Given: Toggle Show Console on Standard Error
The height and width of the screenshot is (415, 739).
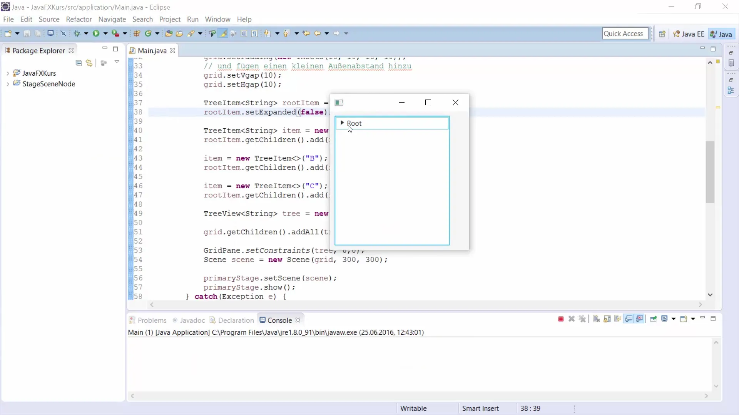Looking at the screenshot, I should pyautogui.click(x=640, y=319).
